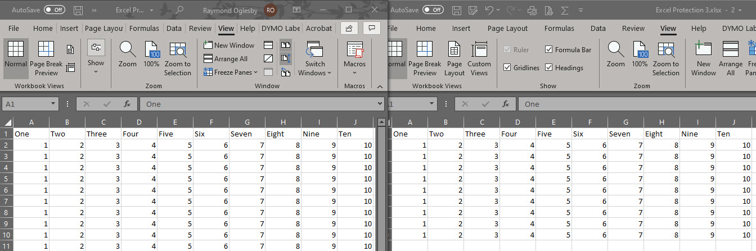The image size is (756, 251).
Task: Open Acrobat tab in left window
Action: tap(318, 28)
